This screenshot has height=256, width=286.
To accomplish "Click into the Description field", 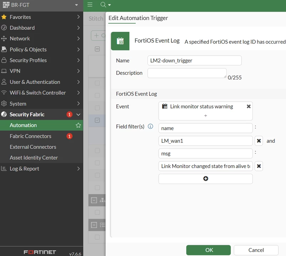I will point(187,73).
